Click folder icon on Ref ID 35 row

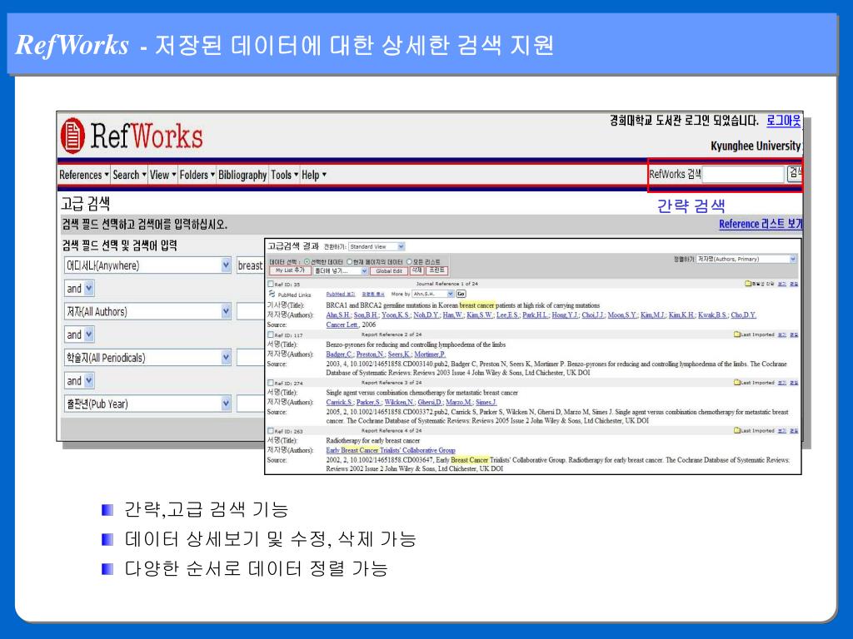[x=748, y=284]
